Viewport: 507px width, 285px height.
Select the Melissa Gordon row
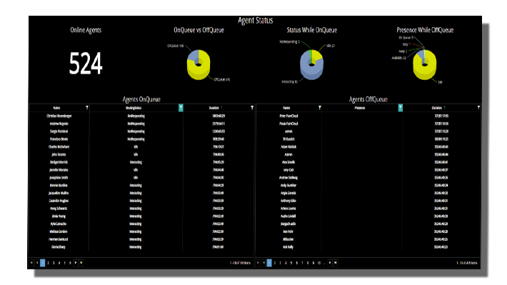click(141, 231)
